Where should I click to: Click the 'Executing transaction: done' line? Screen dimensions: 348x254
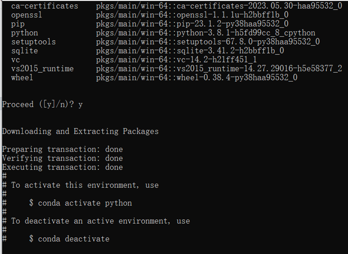[x=62, y=167]
